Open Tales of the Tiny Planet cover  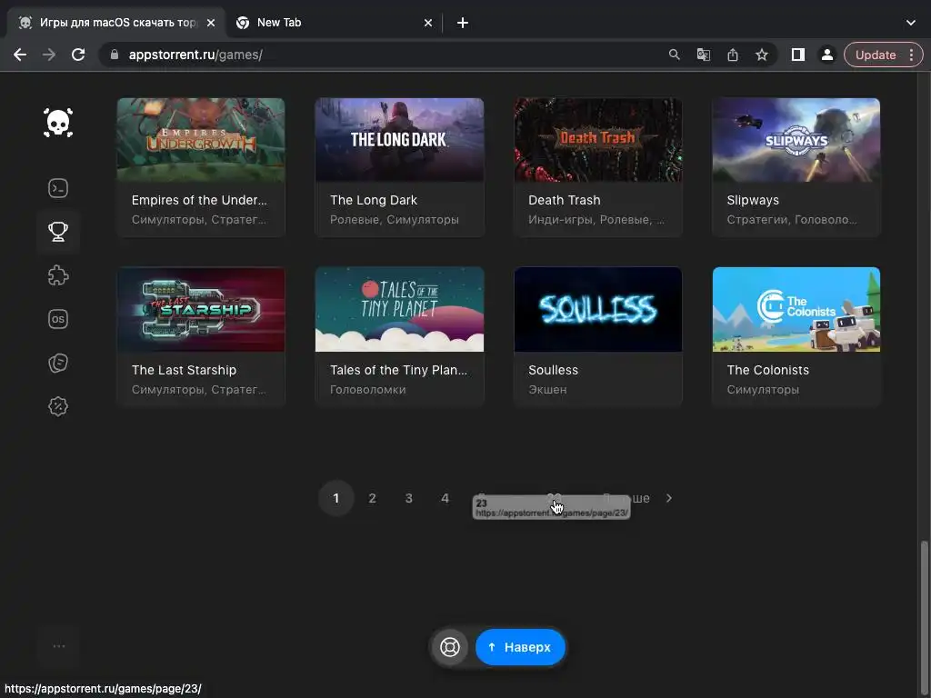[400, 309]
